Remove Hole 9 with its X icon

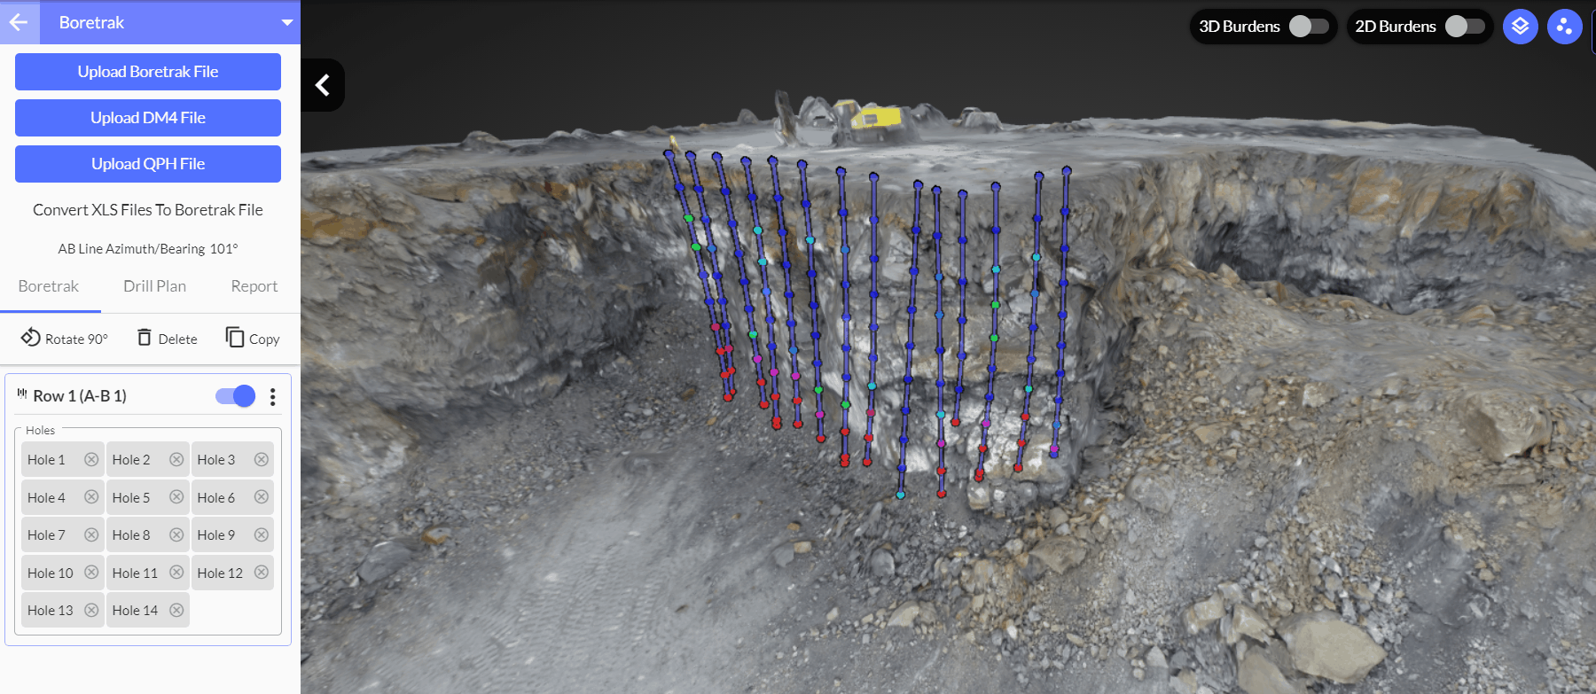[x=262, y=534]
